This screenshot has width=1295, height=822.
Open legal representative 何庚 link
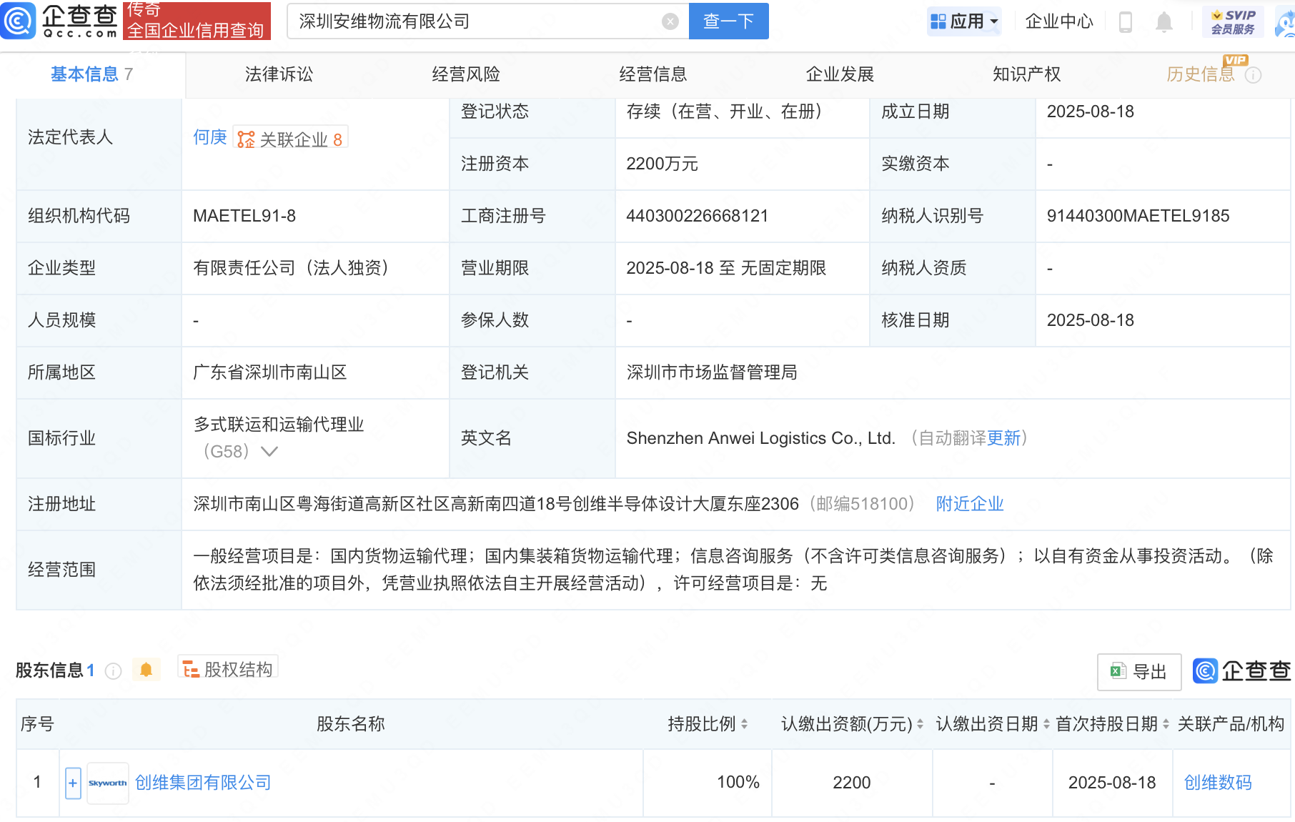pyautogui.click(x=209, y=137)
